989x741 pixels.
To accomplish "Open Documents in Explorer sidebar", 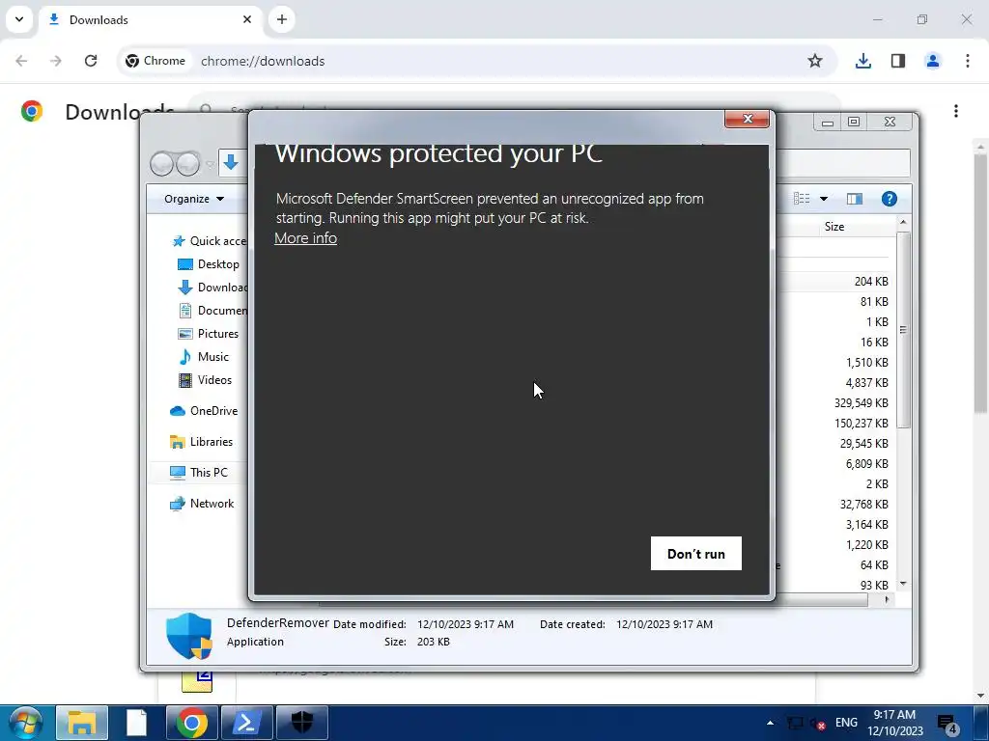I will (212, 310).
